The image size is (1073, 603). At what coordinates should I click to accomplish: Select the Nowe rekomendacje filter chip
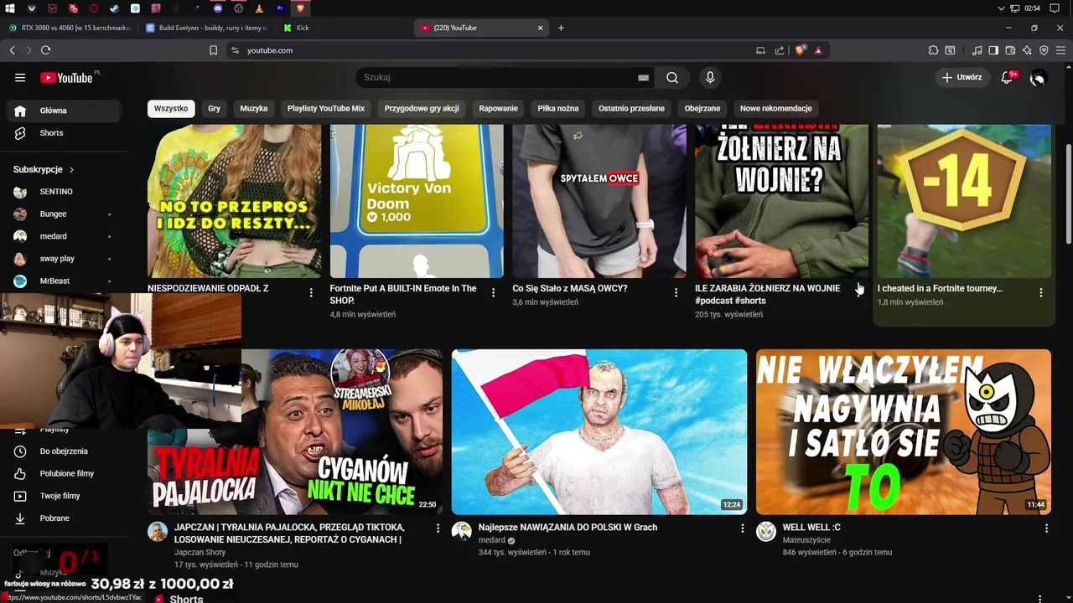pos(776,108)
